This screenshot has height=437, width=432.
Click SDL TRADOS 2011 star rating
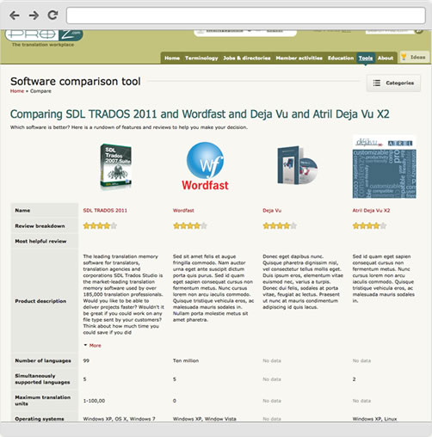(100, 226)
